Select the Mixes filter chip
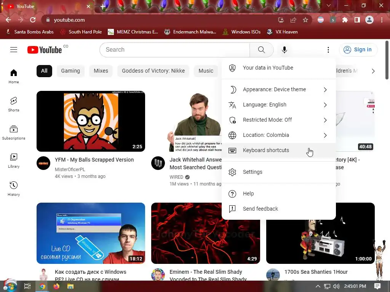This screenshot has height=292, width=390. coord(101,71)
